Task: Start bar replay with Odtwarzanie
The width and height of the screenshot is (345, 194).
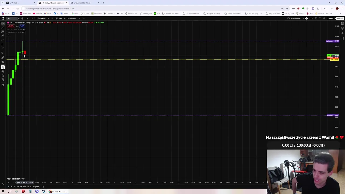Action: (x=70, y=18)
